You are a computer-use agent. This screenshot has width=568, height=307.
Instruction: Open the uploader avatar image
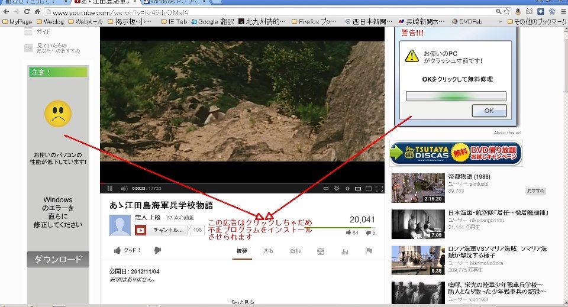tap(120, 225)
